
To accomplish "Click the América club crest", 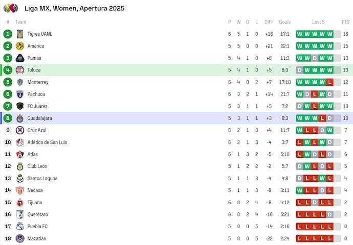I will [20, 46].
